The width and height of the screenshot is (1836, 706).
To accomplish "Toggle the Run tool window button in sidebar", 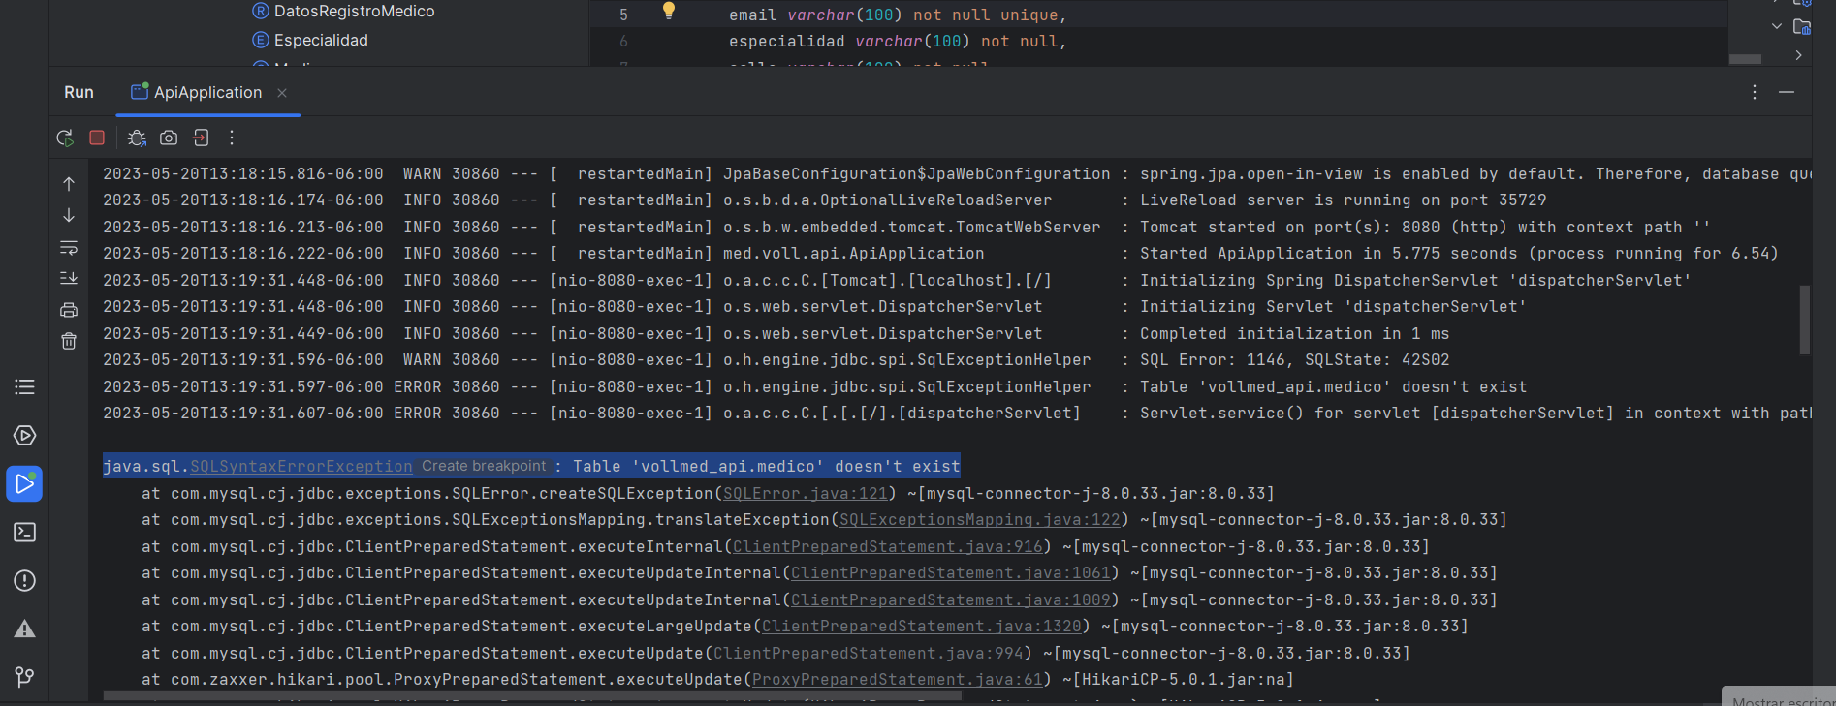I will (24, 483).
